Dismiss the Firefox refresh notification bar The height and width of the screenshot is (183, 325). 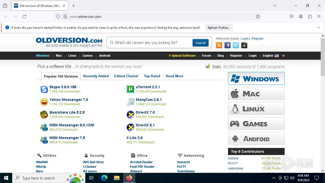pos(319,27)
